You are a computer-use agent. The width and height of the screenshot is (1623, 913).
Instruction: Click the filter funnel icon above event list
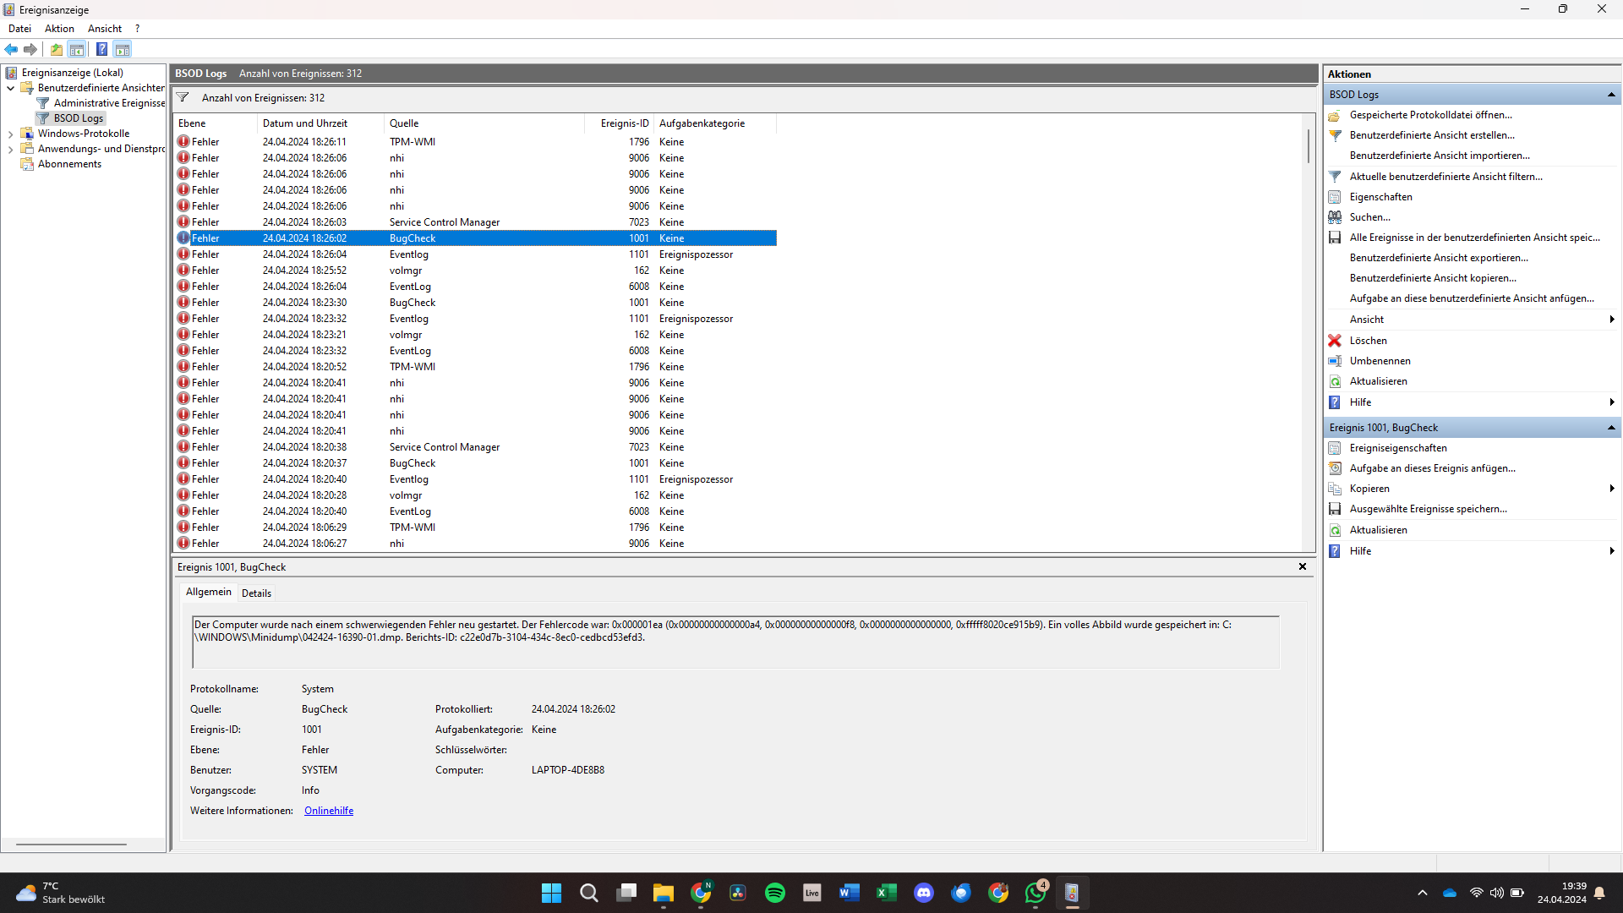pos(183,98)
